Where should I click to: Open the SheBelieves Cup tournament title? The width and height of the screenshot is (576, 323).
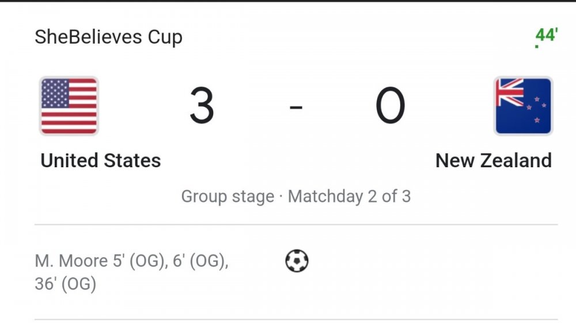tap(108, 37)
